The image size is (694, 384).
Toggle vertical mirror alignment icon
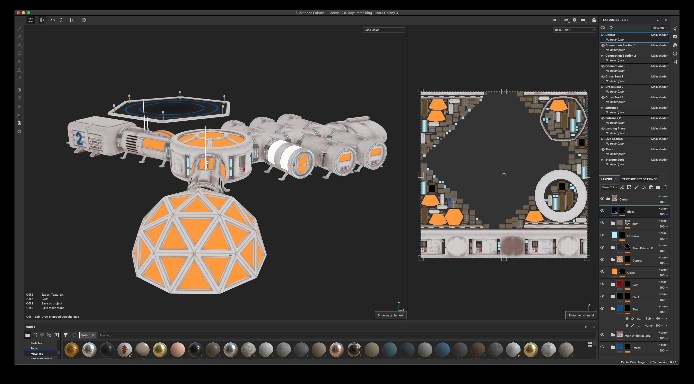pyautogui.click(x=61, y=20)
